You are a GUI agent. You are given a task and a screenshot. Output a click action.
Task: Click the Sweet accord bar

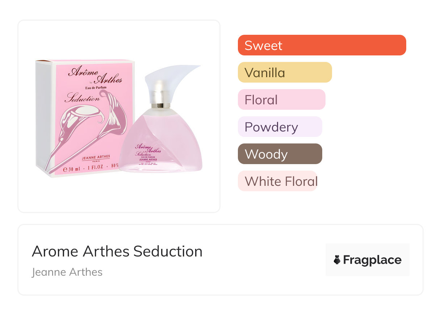(322, 45)
